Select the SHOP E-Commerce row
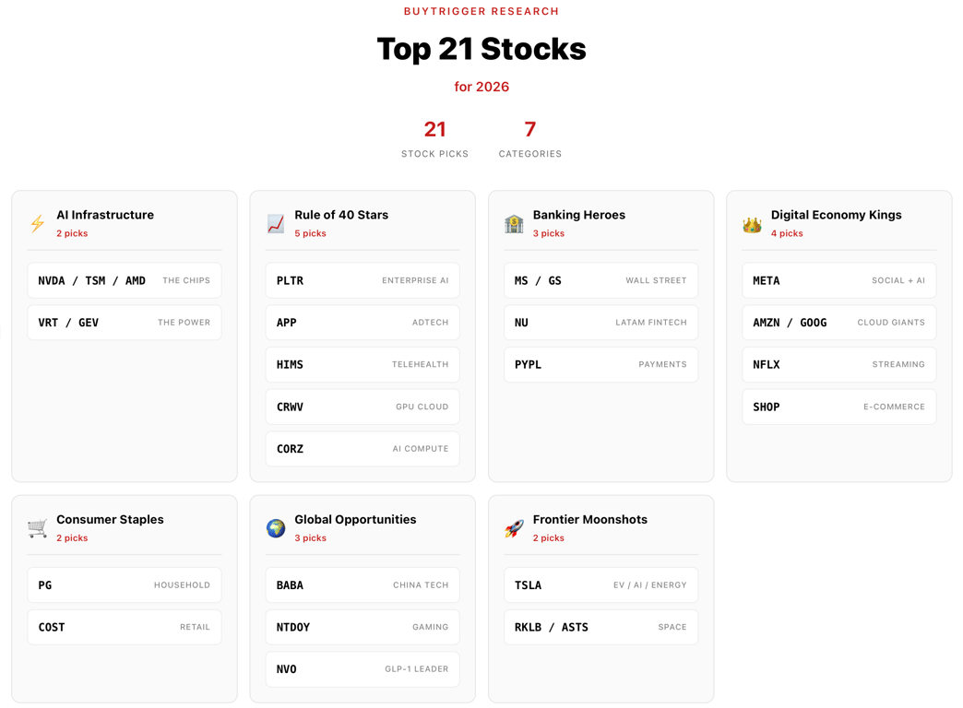The image size is (963, 708). [x=839, y=407]
